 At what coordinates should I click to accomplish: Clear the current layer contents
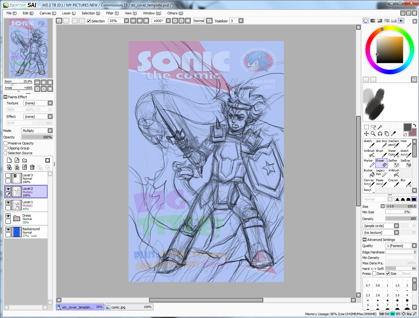point(25,167)
